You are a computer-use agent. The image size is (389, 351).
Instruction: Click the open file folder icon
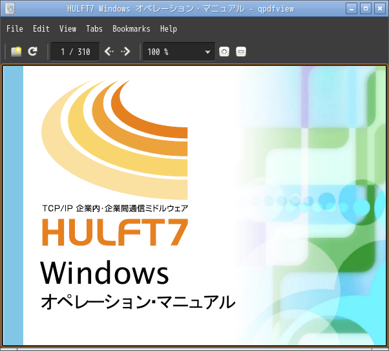(x=16, y=52)
